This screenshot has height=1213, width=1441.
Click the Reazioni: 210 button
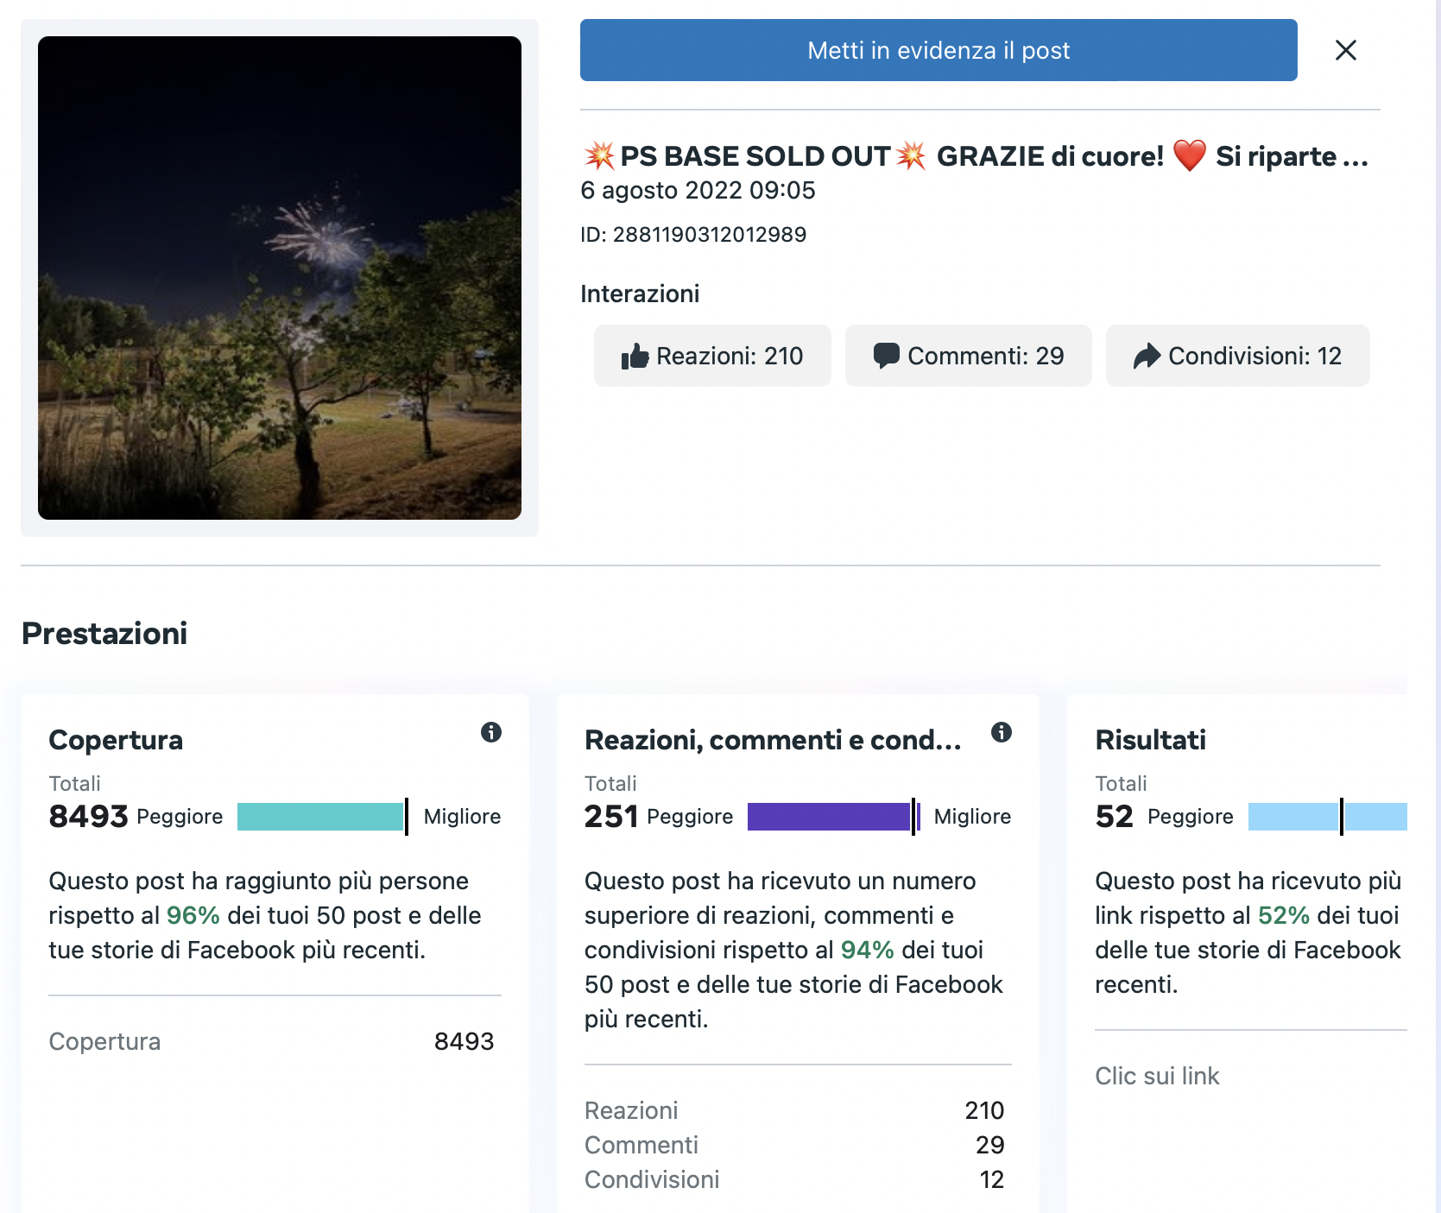tap(712, 356)
